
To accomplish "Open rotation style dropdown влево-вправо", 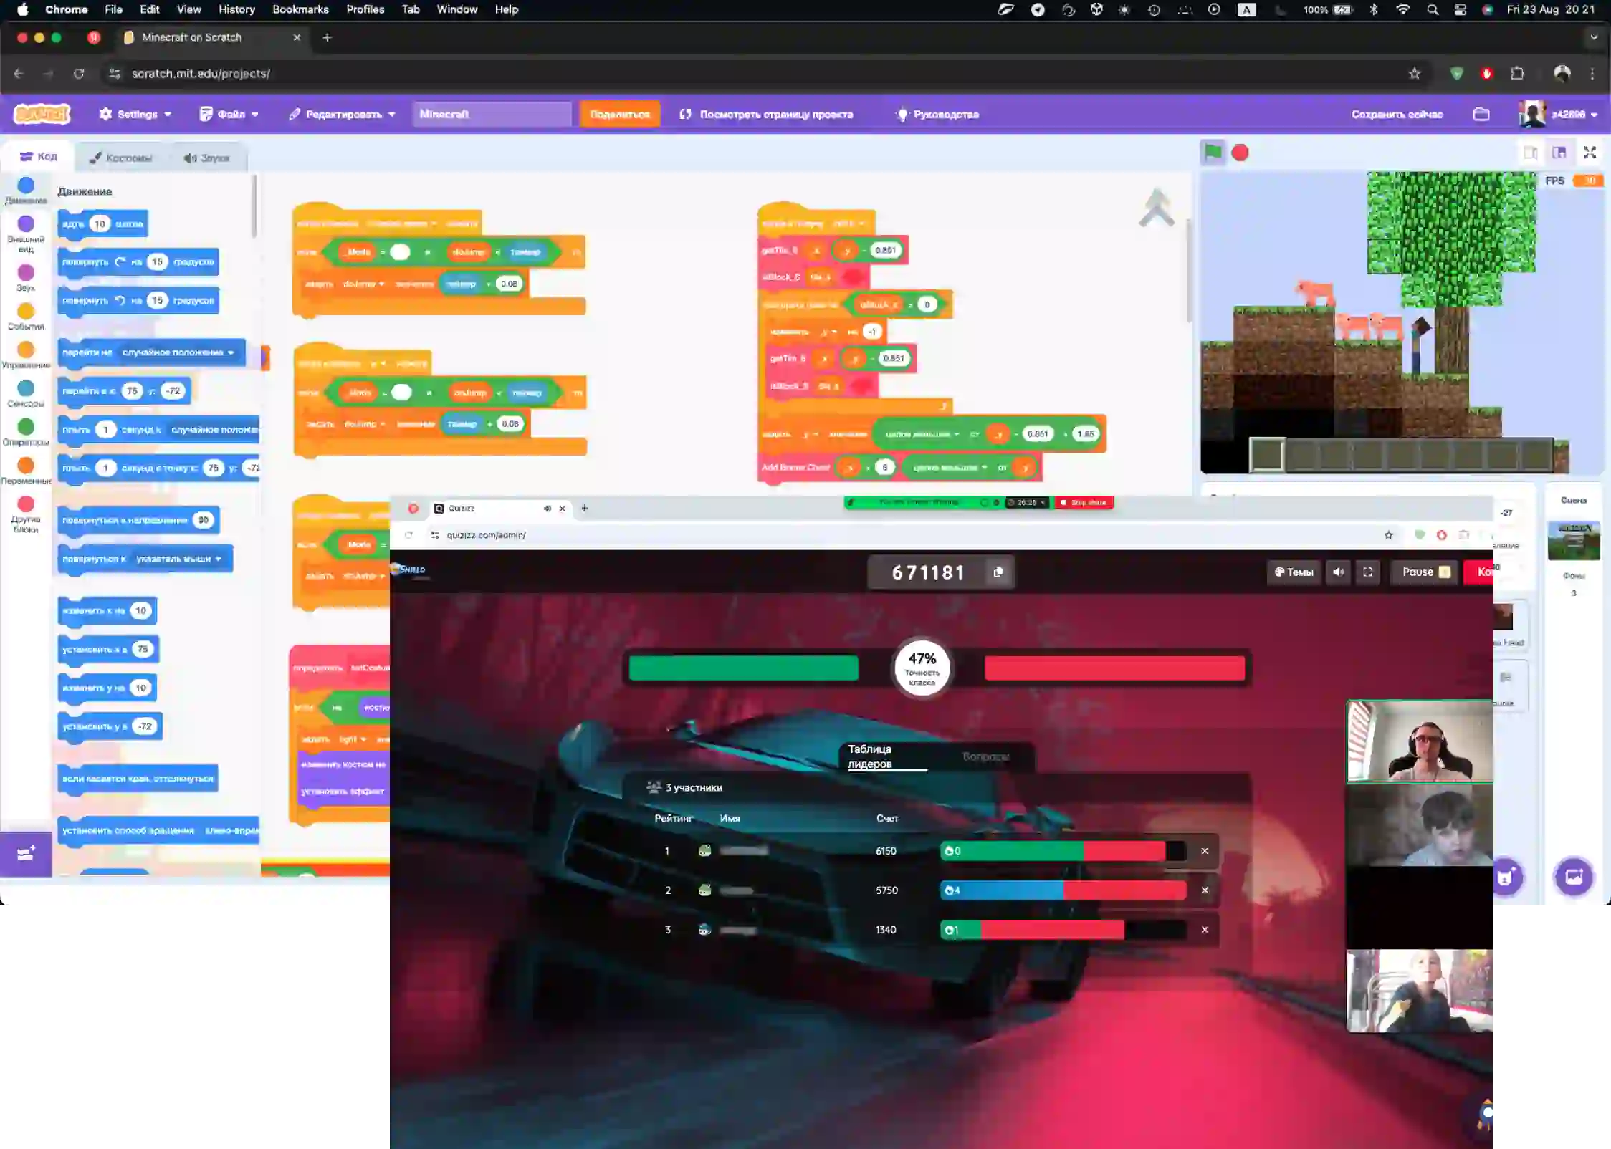I will pyautogui.click(x=231, y=830).
